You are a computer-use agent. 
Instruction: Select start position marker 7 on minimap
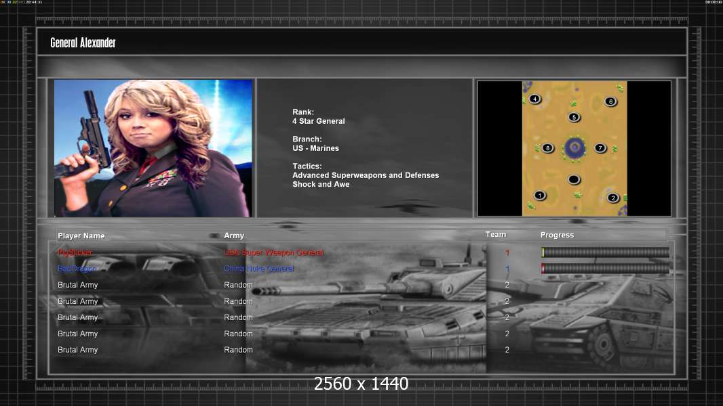point(600,148)
